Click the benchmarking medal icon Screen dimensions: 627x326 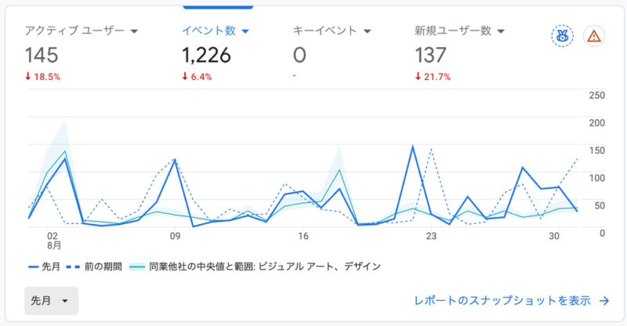coord(562,36)
